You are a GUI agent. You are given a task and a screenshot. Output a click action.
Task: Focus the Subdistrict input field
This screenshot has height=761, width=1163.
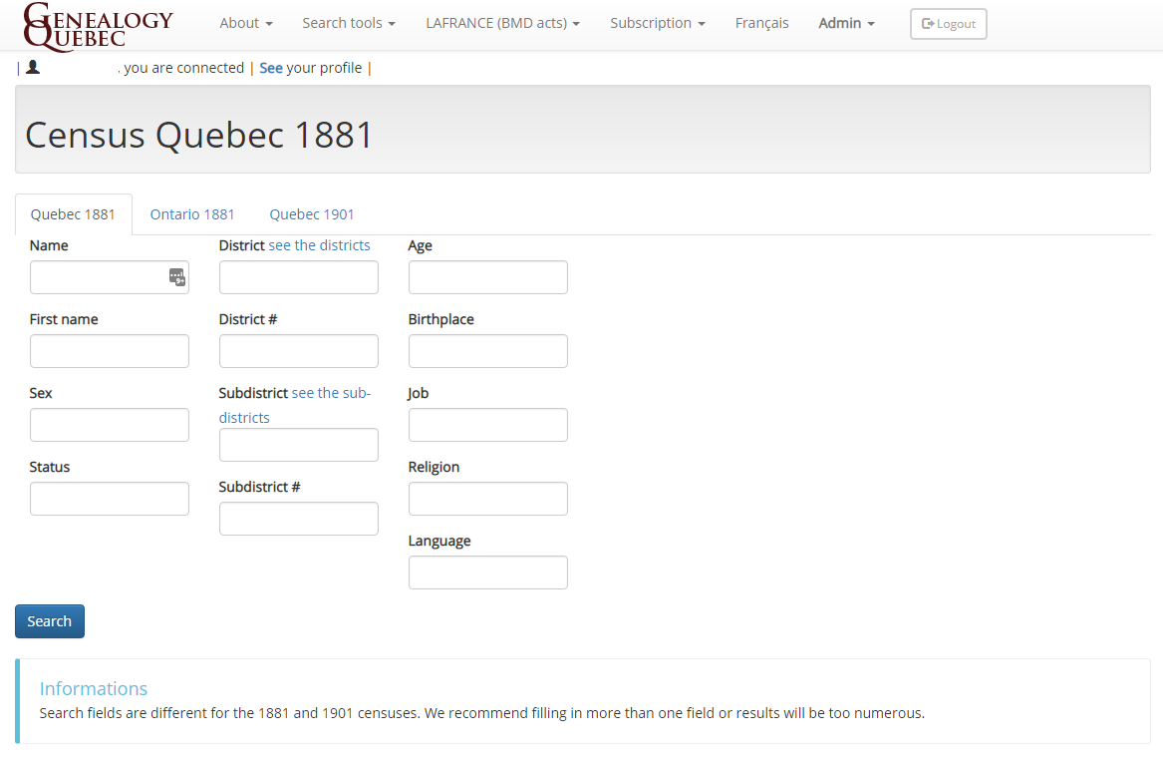pos(299,445)
